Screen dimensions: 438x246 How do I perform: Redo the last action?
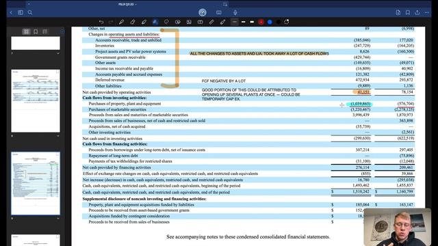pos(111,22)
